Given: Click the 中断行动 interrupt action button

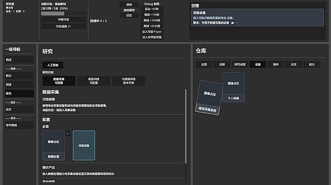Looking at the screenshot, I should [63, 19].
